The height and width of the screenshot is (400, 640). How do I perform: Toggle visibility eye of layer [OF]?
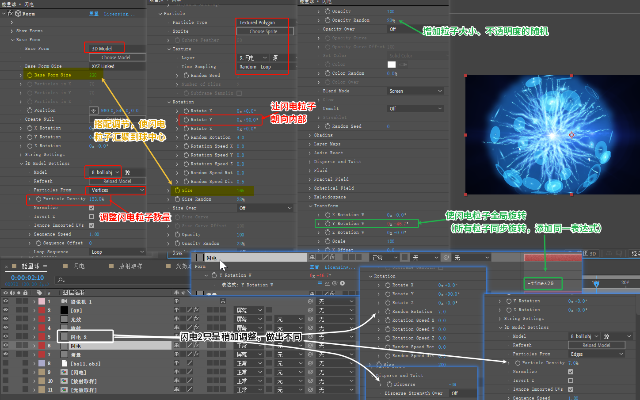[x=6, y=310]
